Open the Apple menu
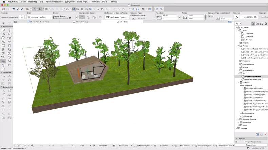The image size is (268, 150). click(x=4, y=2)
